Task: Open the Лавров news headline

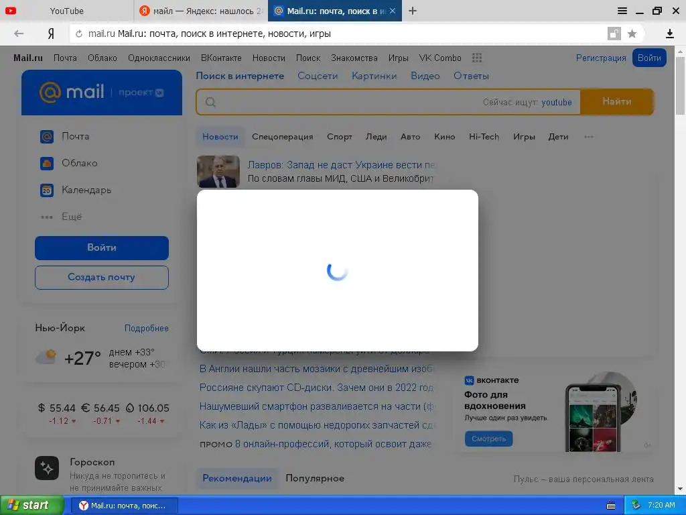Action: click(x=341, y=165)
